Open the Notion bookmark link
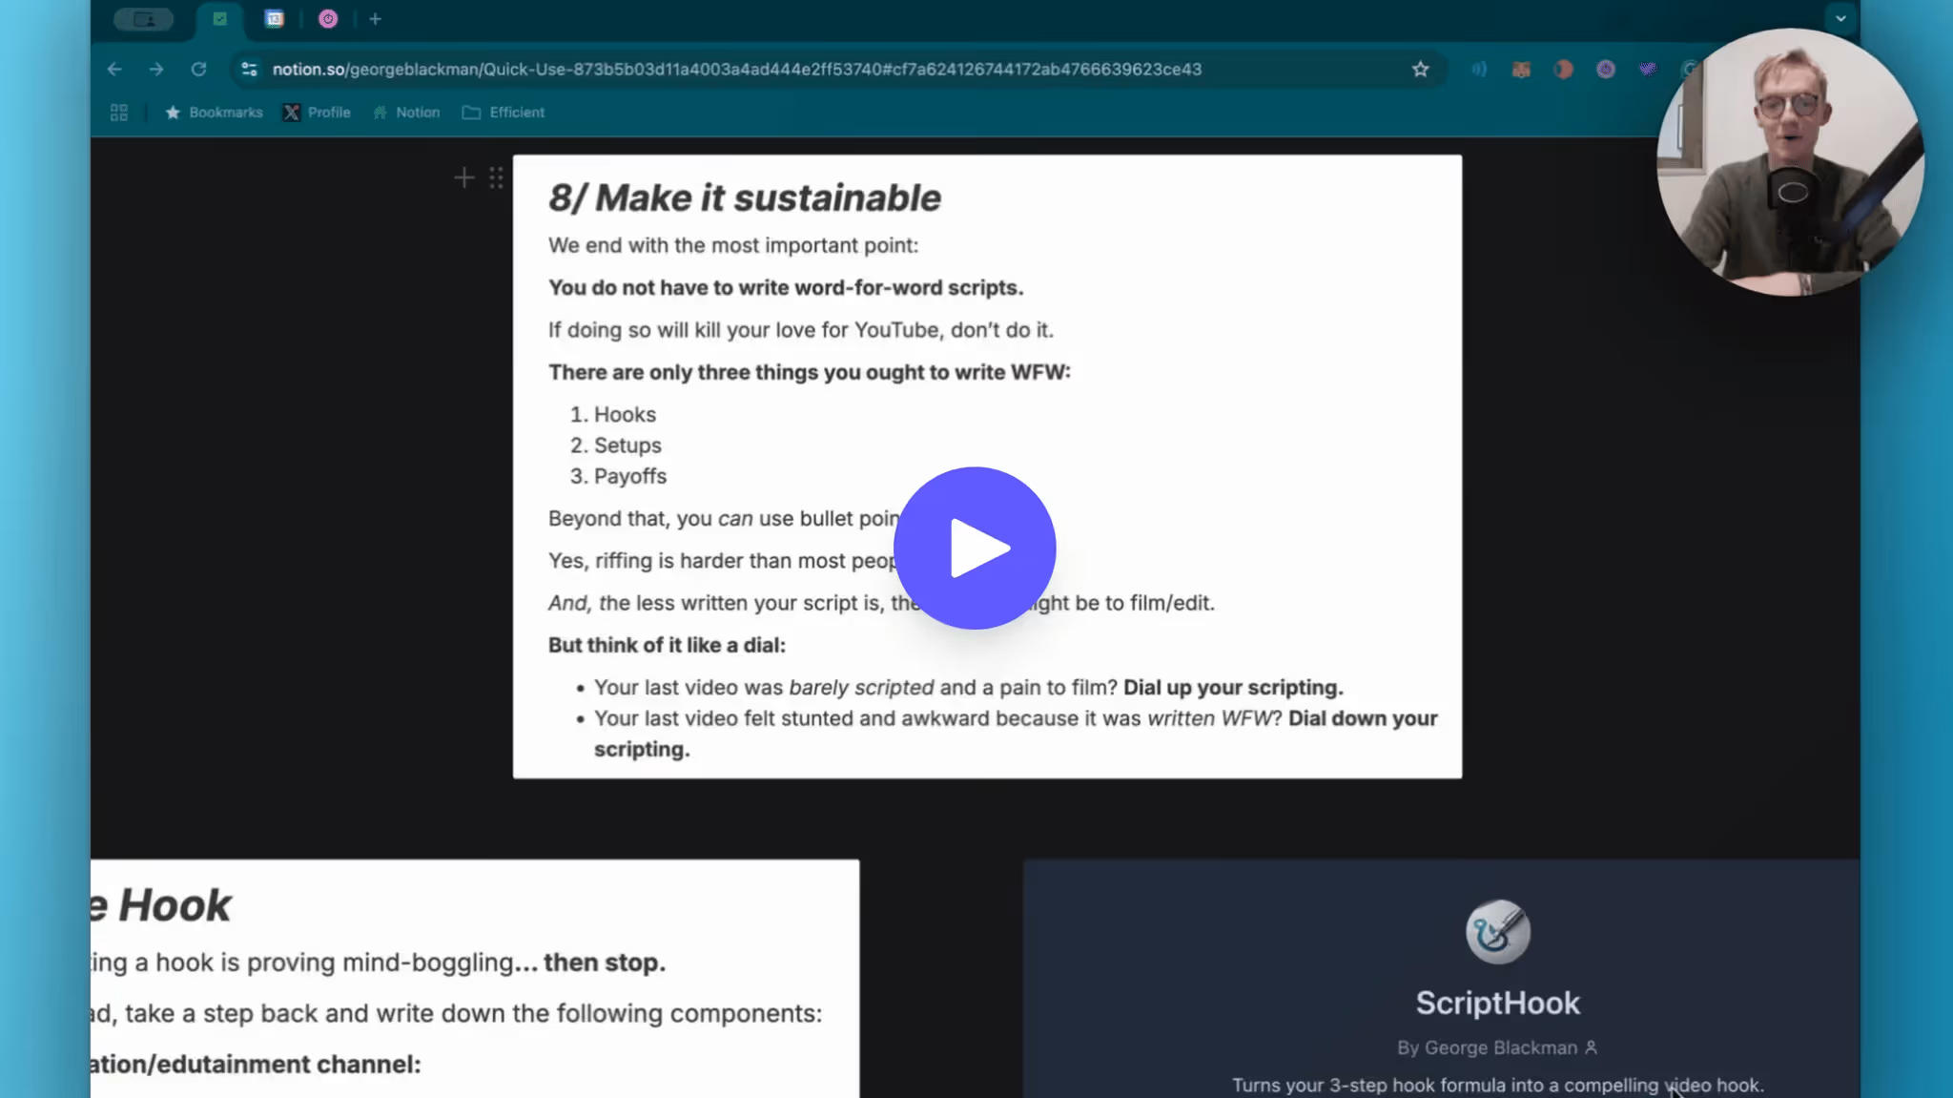 (407, 113)
